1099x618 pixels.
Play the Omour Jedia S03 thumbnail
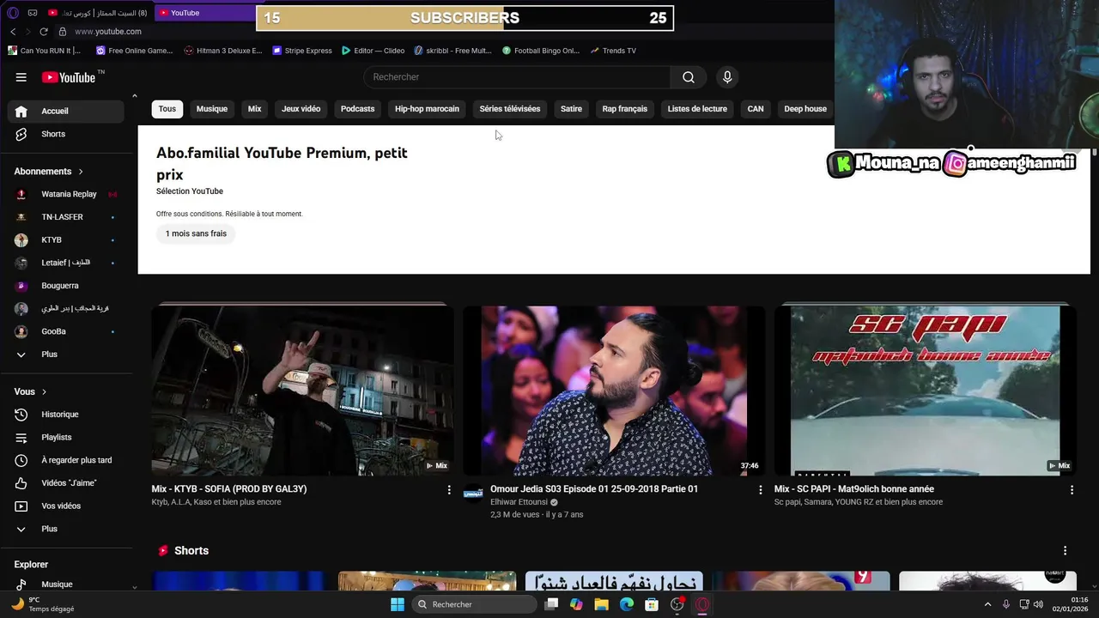pyautogui.click(x=614, y=391)
